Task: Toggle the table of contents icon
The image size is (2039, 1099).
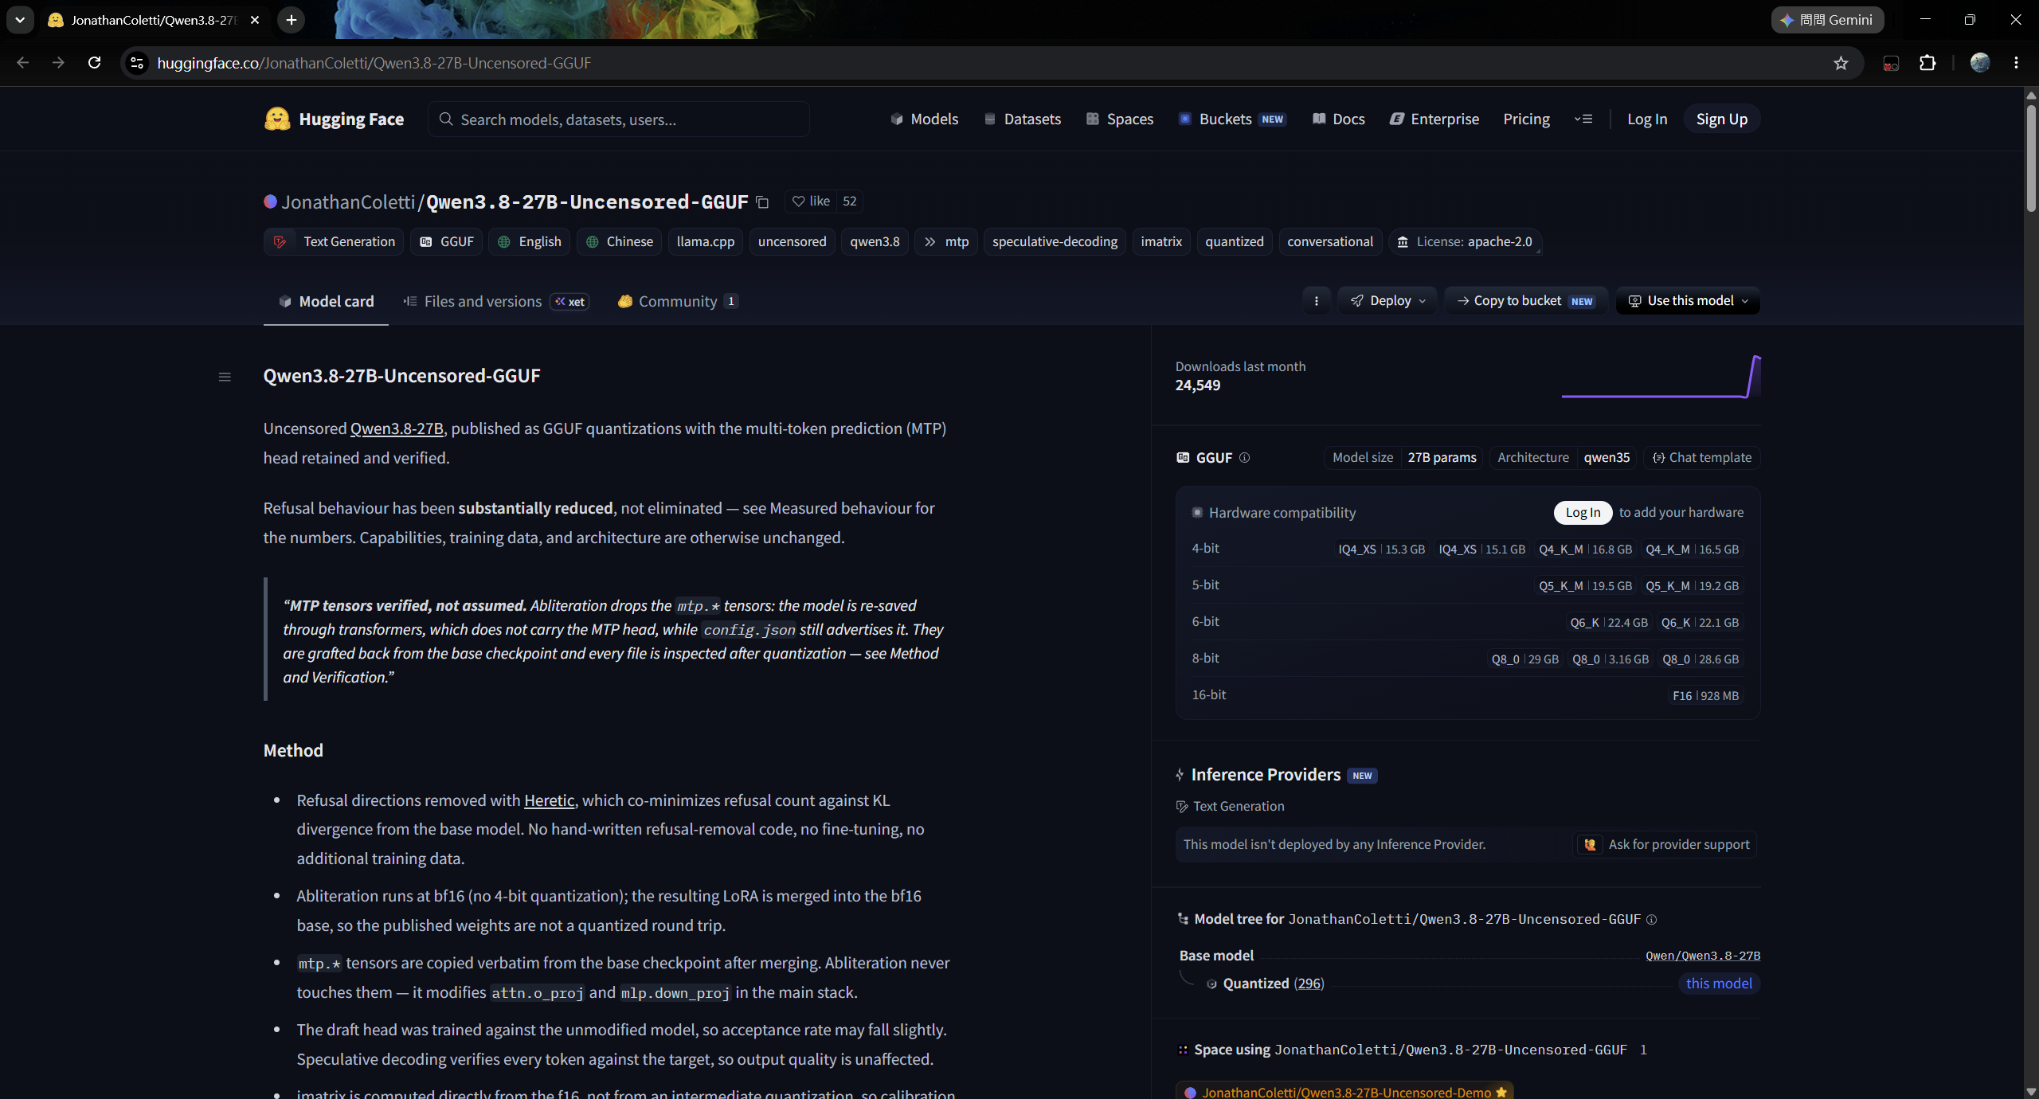Action: 225,377
